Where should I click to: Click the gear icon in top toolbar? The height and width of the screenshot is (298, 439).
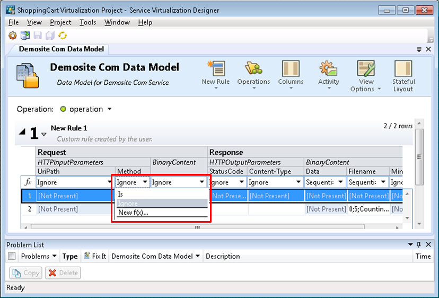[13, 36]
